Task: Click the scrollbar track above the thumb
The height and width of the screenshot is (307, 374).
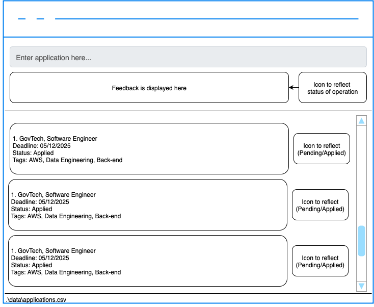Action: tap(361, 173)
